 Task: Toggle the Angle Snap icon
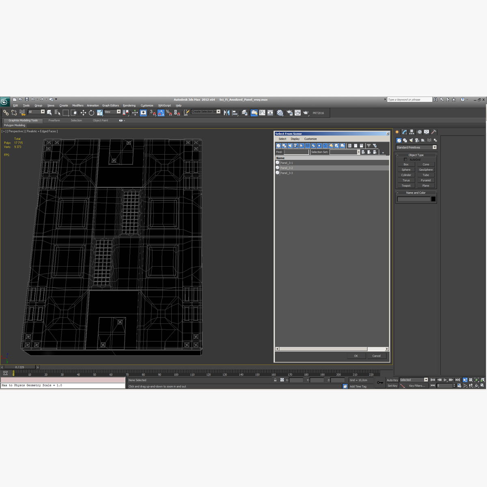(161, 113)
